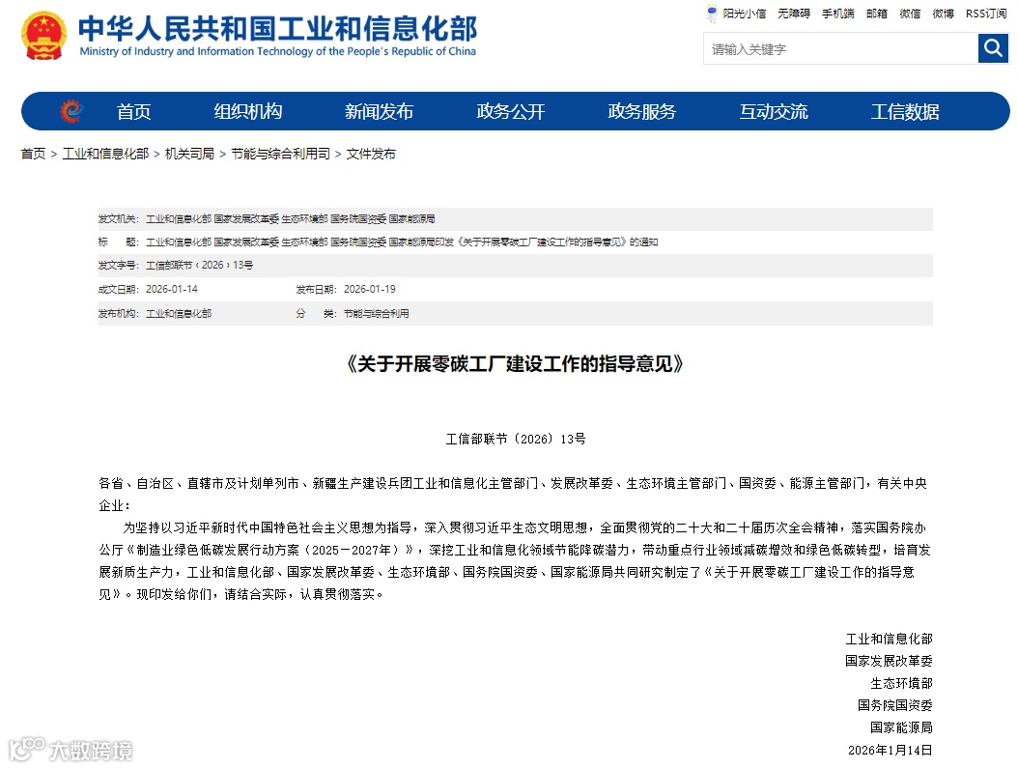The width and height of the screenshot is (1018, 769).
Task: Open 互动交流 from the navigation bar
Action: coord(774,111)
